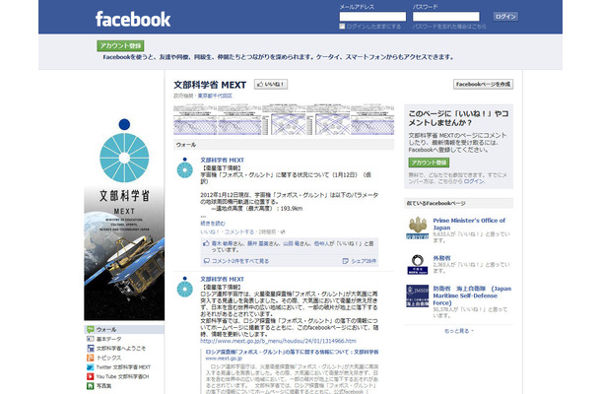Click the green アカウント登録 button under header

coord(120,45)
